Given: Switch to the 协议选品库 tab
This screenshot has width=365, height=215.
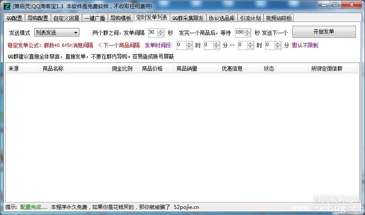Looking at the screenshot, I should click(x=222, y=18).
